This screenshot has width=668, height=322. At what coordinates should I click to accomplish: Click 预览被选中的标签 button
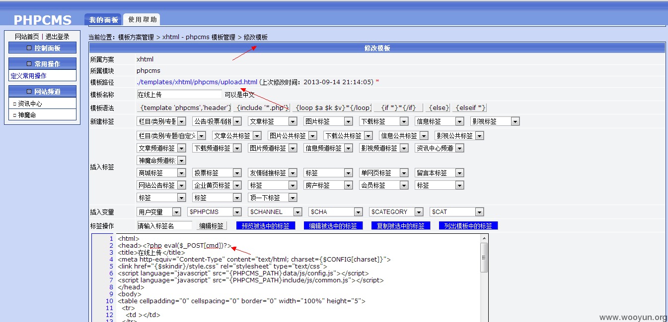tap(266, 226)
